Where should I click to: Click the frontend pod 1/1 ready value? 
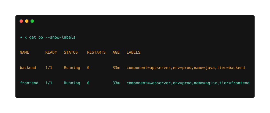point(49,83)
